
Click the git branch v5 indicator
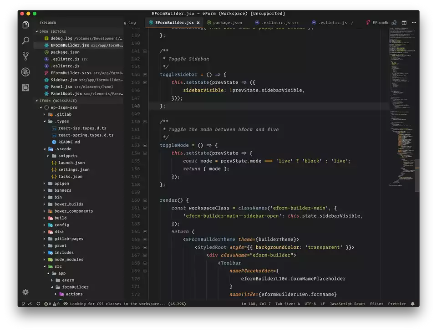pyautogui.click(x=27, y=304)
